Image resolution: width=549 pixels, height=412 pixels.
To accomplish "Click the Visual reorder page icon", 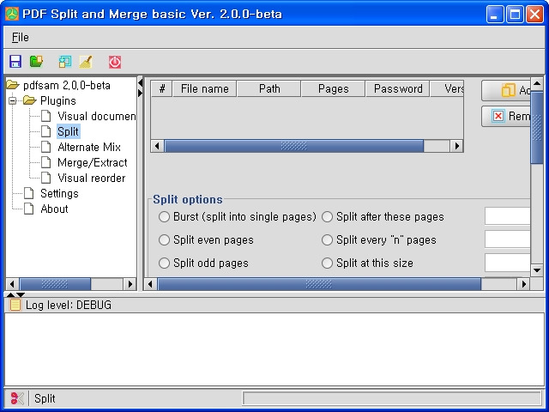I will 45,178.
